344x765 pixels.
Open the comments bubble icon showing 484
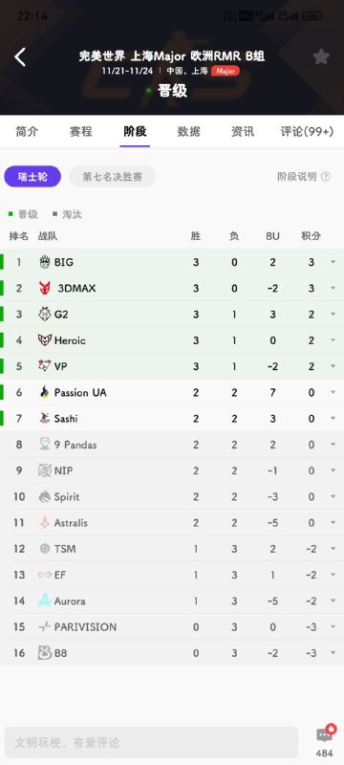pyautogui.click(x=325, y=734)
